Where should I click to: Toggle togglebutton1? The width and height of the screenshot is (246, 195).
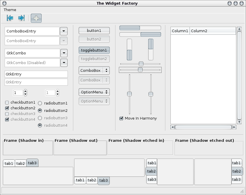(x=94, y=50)
